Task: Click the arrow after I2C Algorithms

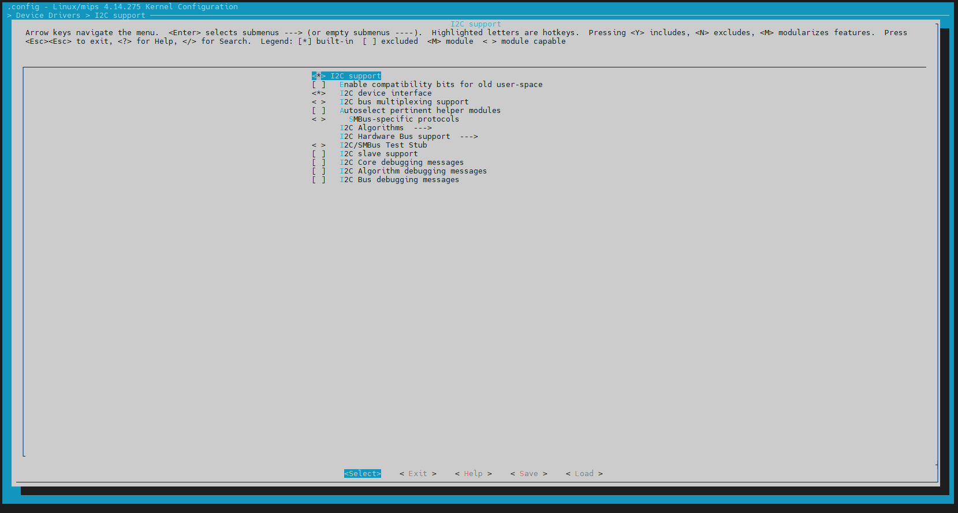Action: click(423, 128)
